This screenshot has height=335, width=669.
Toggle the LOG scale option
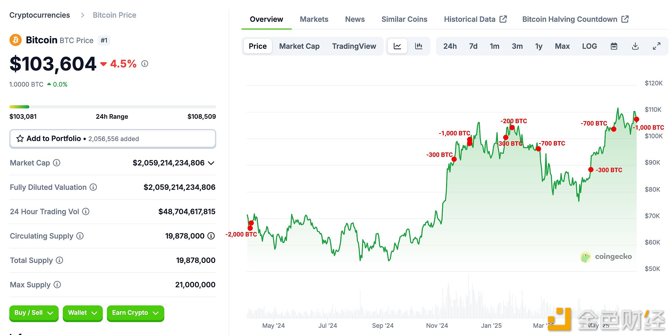589,46
